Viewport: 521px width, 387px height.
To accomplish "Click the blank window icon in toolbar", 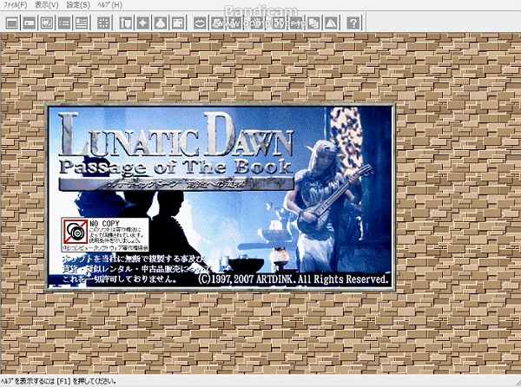I will pos(12,23).
